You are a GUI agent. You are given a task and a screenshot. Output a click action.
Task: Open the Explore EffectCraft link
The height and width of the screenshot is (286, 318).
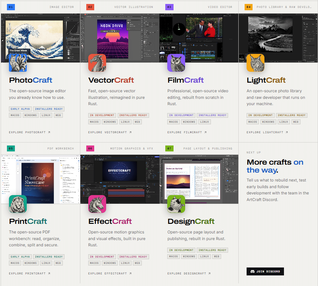coord(110,273)
